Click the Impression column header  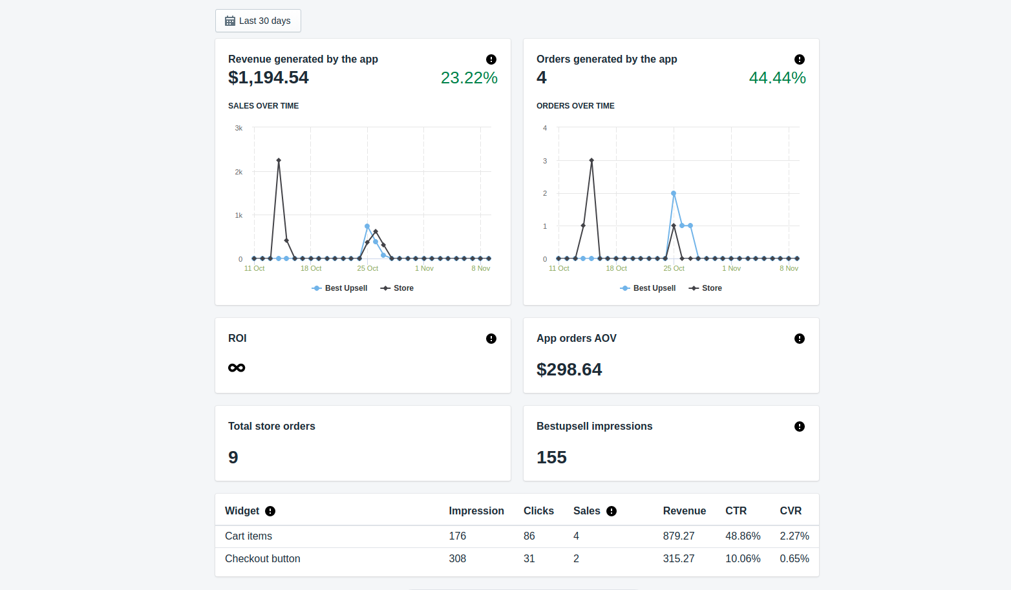point(476,511)
